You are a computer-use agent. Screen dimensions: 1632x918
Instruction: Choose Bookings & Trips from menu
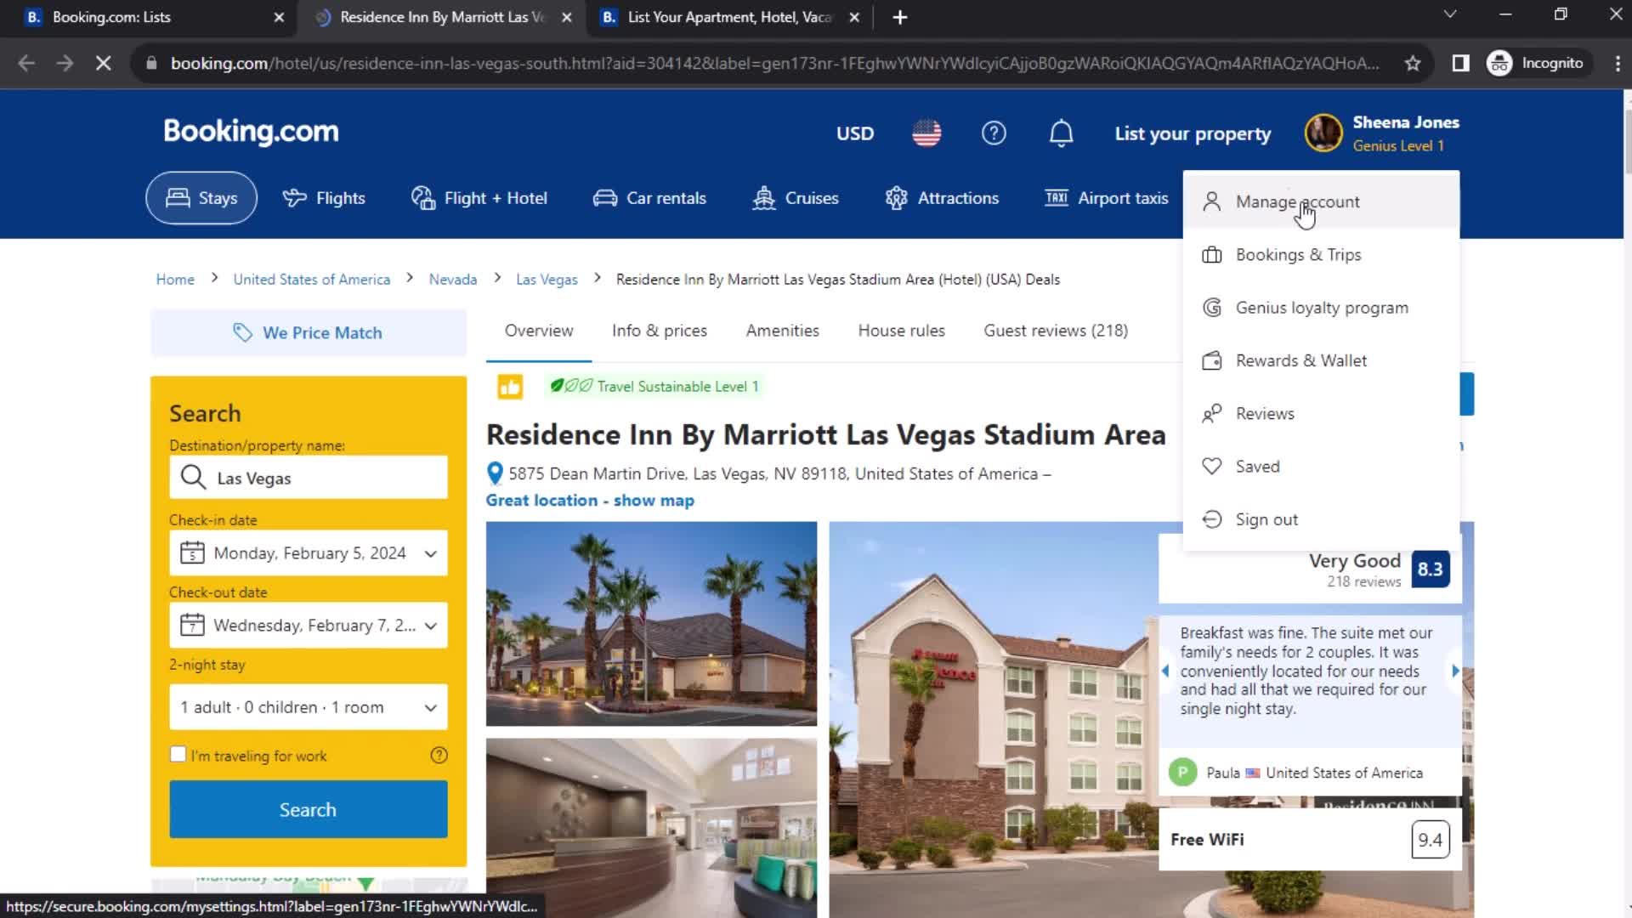(x=1321, y=255)
